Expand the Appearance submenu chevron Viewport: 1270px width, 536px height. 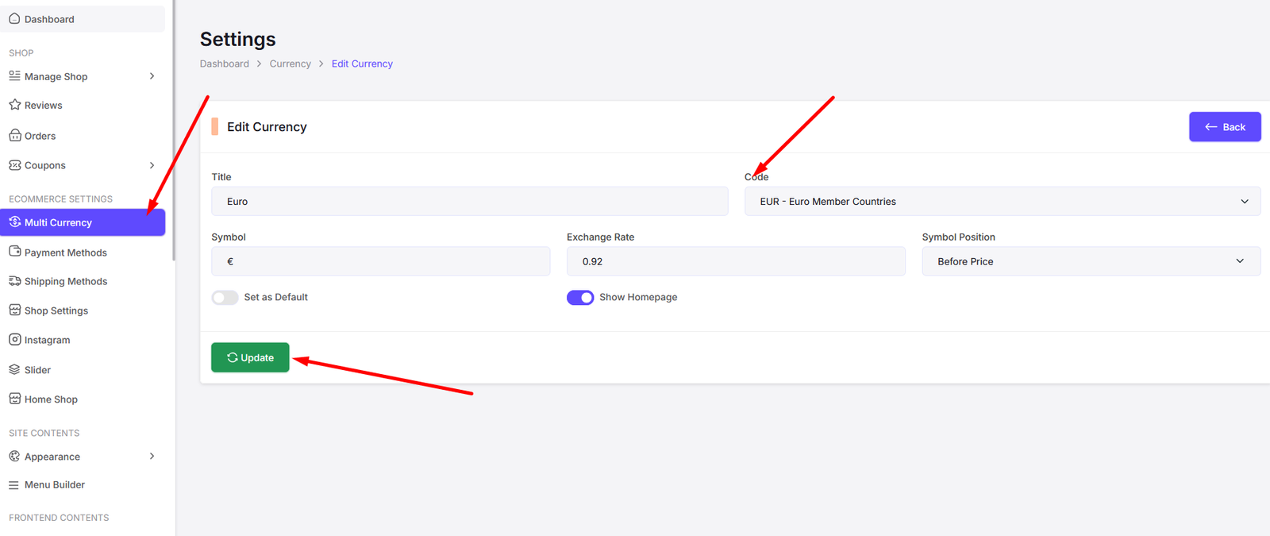152,457
